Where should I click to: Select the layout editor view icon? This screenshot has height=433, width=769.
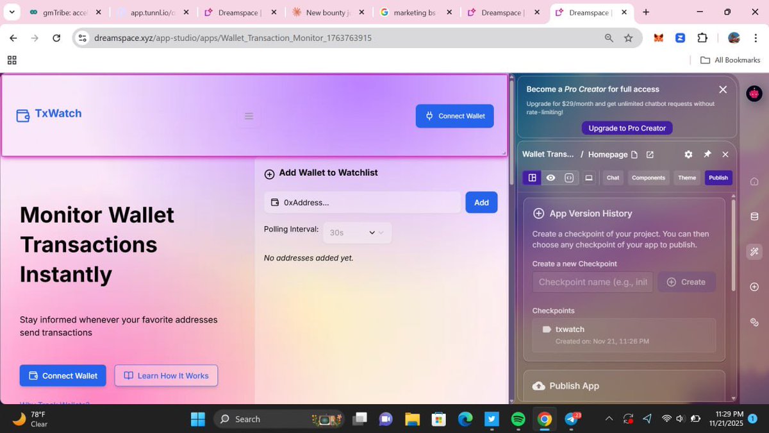coord(531,178)
